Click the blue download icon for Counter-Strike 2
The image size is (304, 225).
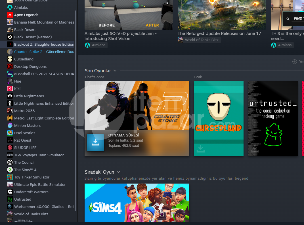95,142
